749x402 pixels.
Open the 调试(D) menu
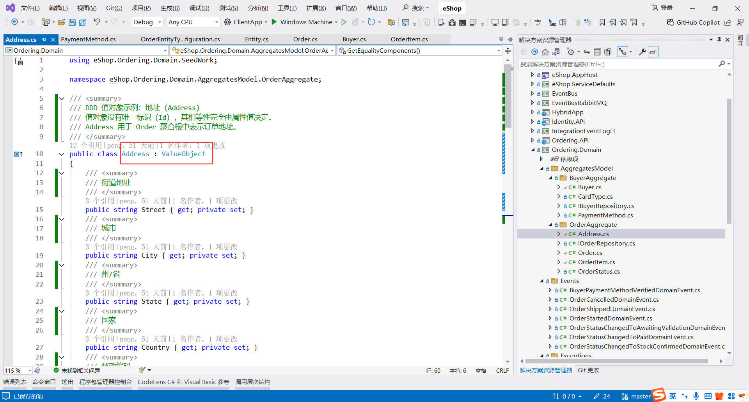199,8
